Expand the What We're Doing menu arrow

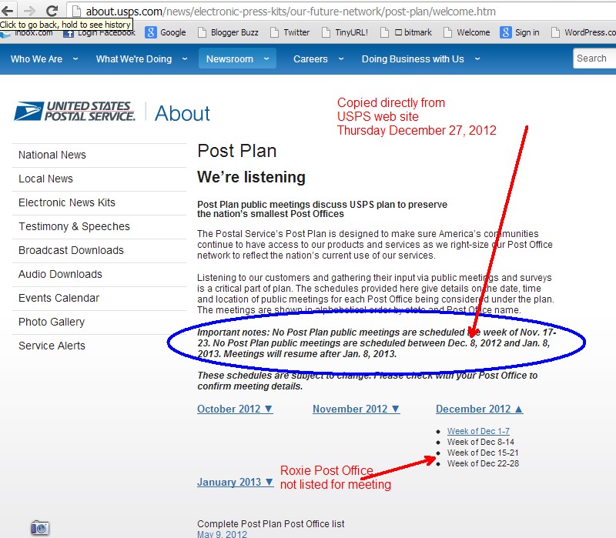185,59
